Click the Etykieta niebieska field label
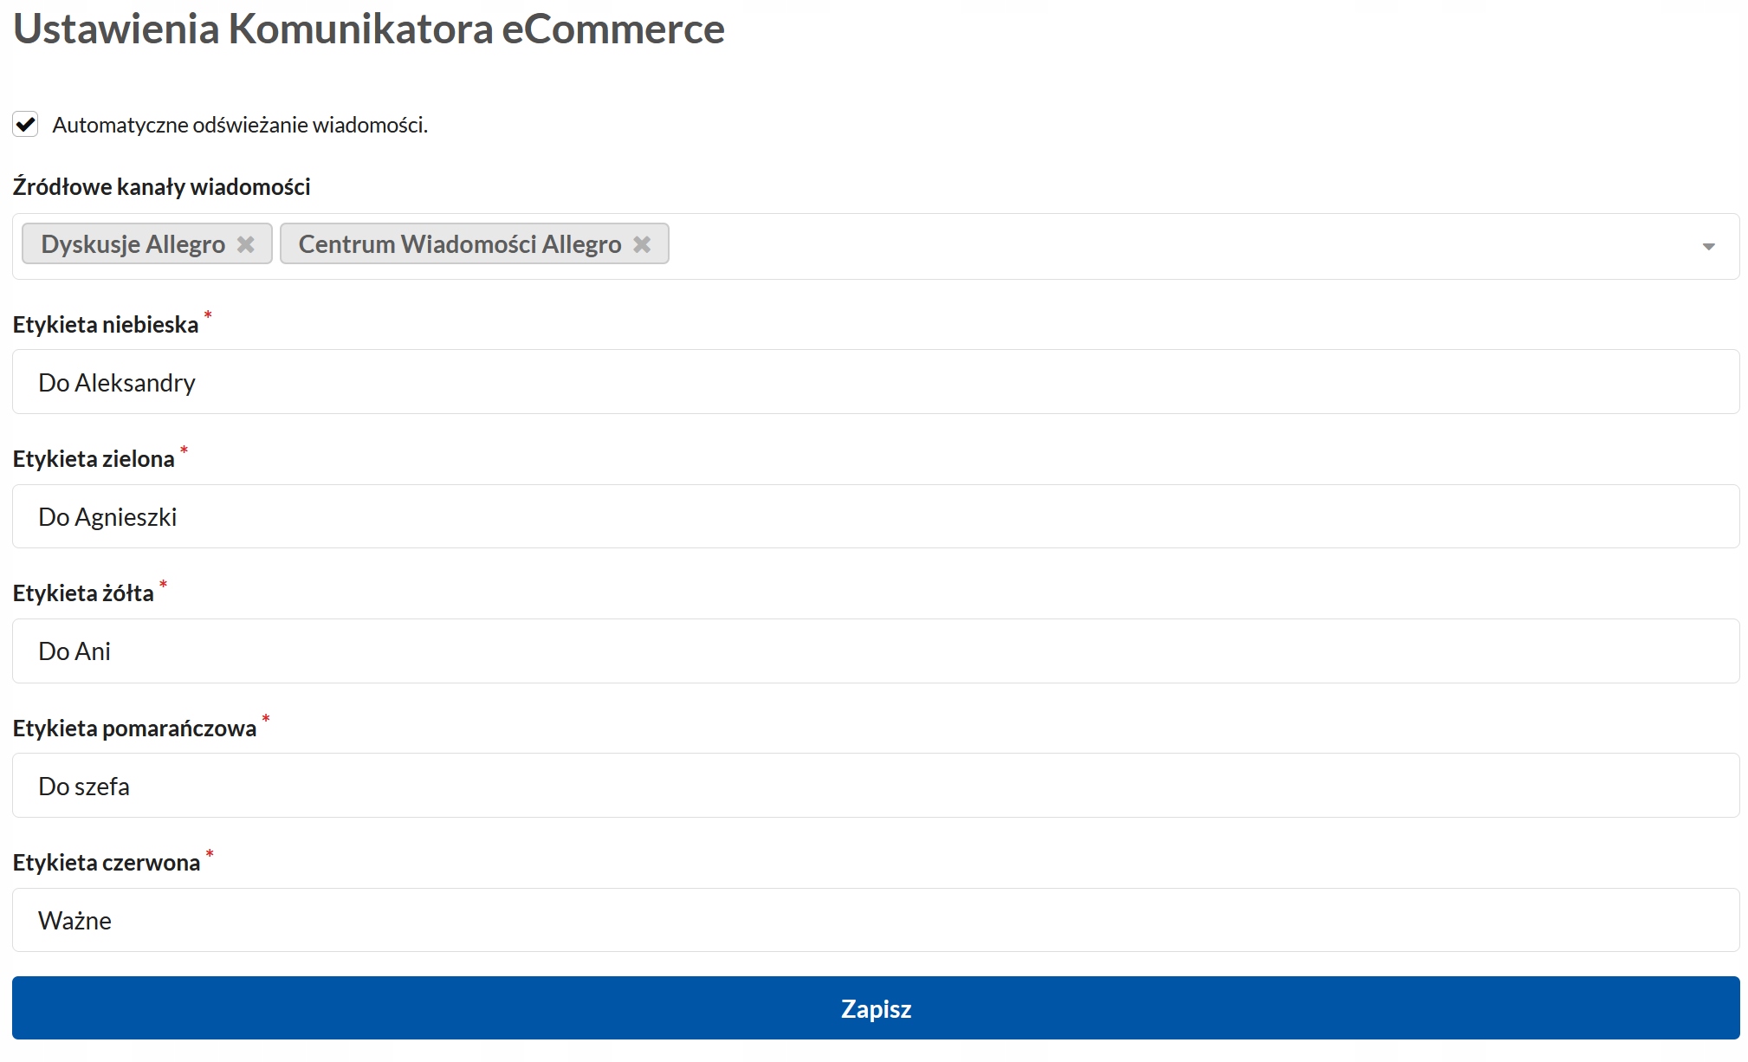1748x1062 pixels. [x=106, y=325]
